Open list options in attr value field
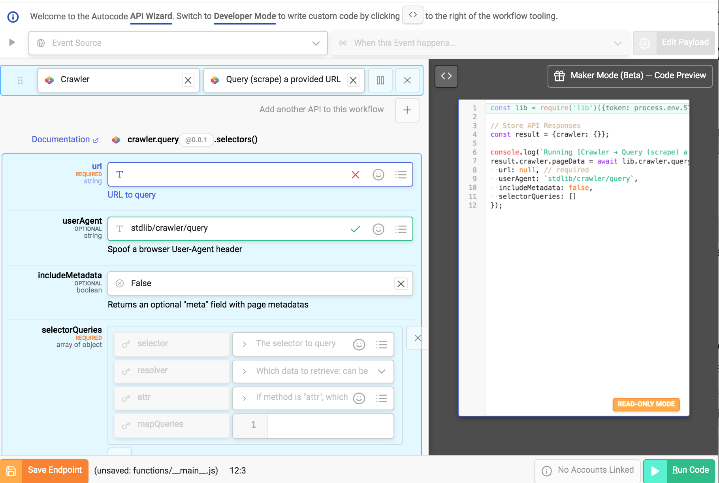The height and width of the screenshot is (483, 719). point(382,398)
